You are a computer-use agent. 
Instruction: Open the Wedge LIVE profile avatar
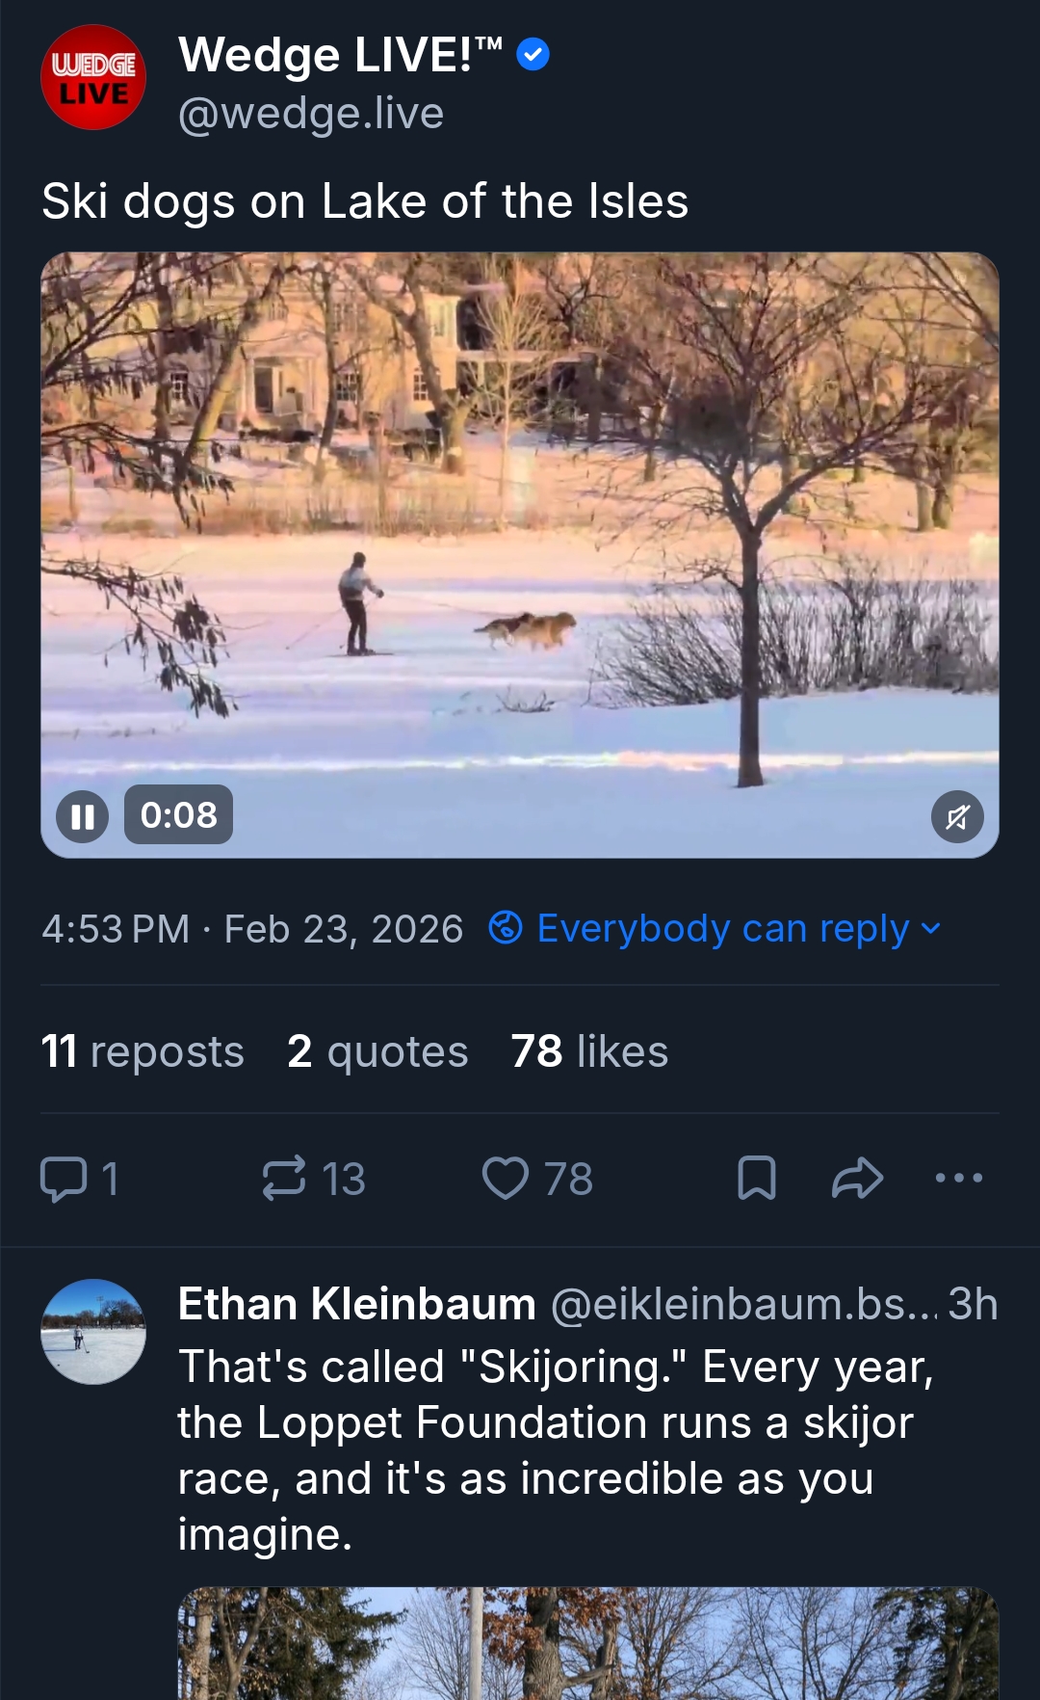(93, 77)
